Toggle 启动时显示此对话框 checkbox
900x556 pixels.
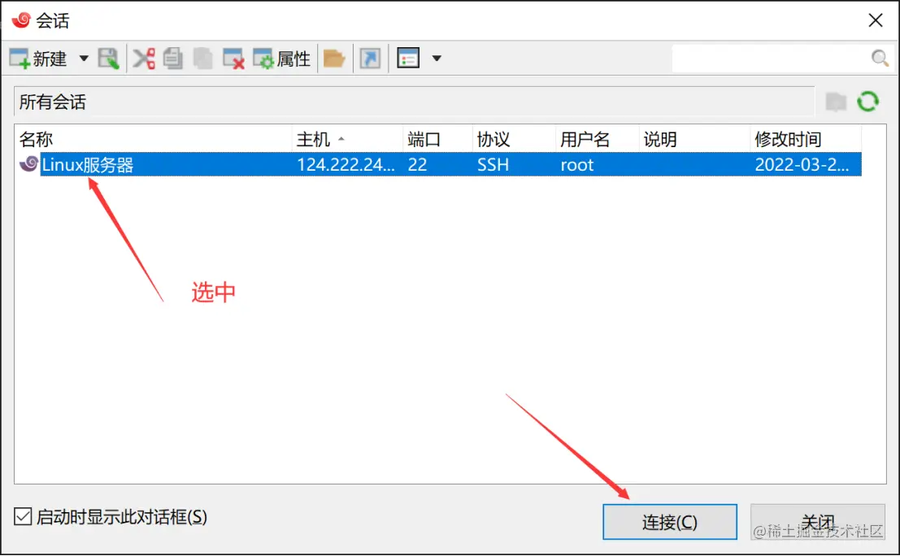click(x=23, y=516)
